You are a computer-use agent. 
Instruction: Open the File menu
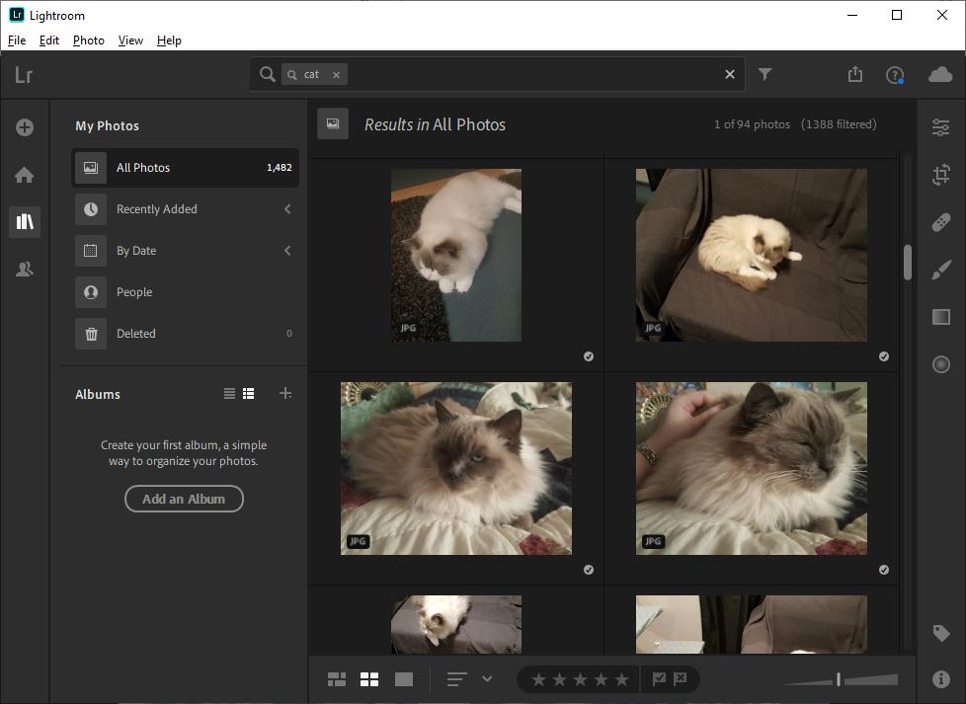(x=17, y=40)
